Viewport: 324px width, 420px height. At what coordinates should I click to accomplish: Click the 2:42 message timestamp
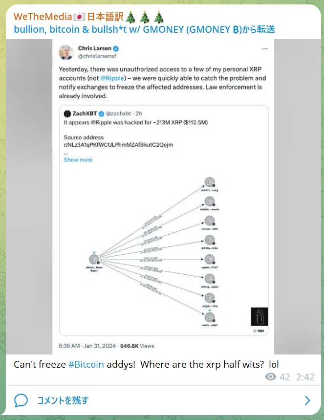tap(305, 377)
